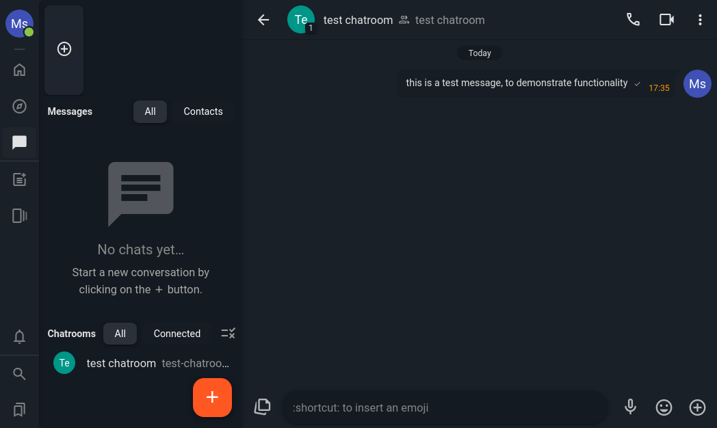The image size is (717, 428).
Task: Open the attachment options with the plus circle
Action: click(697, 407)
